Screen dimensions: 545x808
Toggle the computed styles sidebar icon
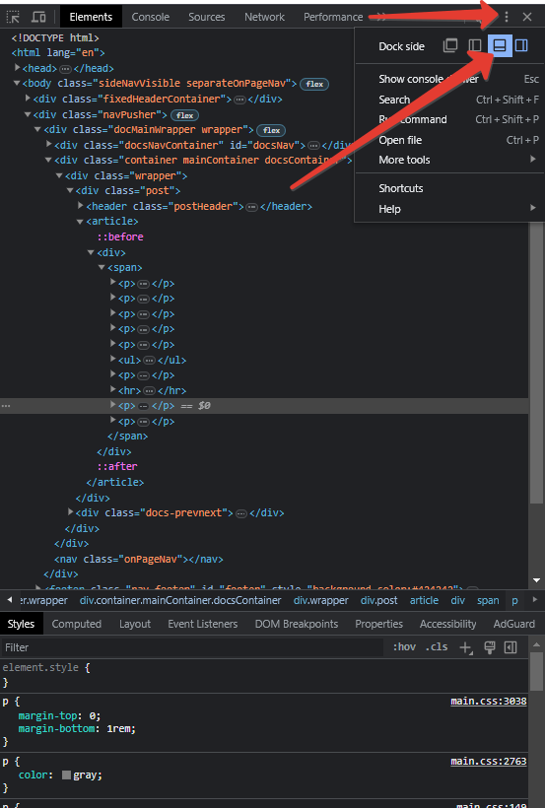tap(511, 647)
